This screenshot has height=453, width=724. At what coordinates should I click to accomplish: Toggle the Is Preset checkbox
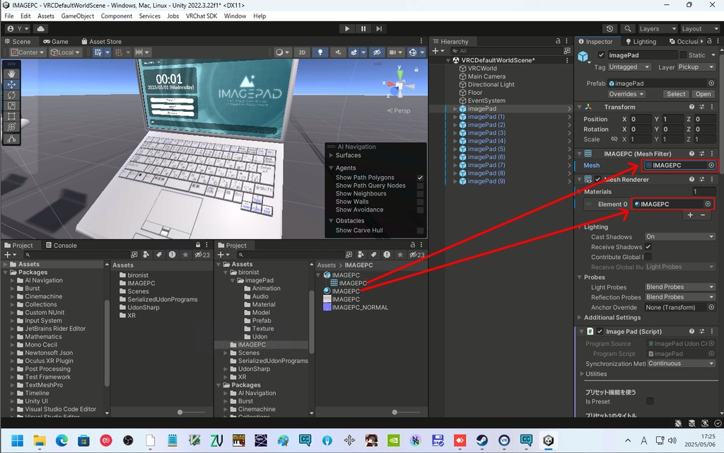pyautogui.click(x=650, y=401)
